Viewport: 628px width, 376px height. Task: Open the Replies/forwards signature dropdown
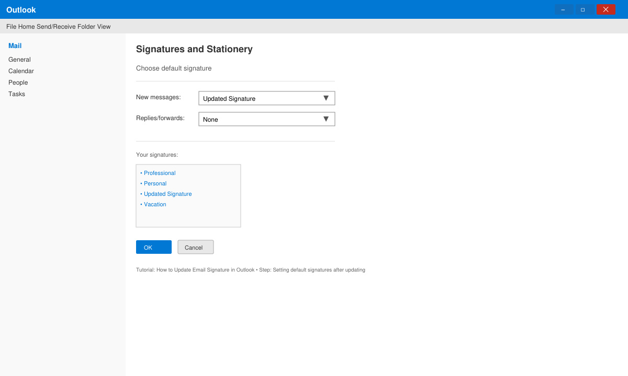coord(267,119)
